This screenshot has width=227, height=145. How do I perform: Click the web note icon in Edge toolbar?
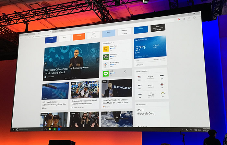pos(189,18)
